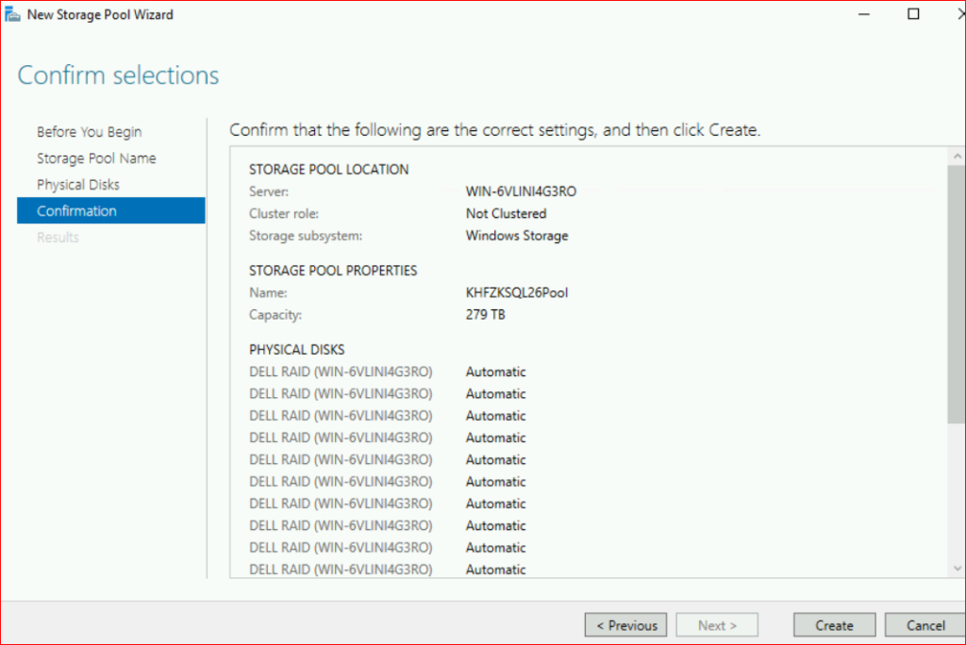Switch to the Physical Disks step
The height and width of the screenshot is (645, 966).
coord(78,185)
